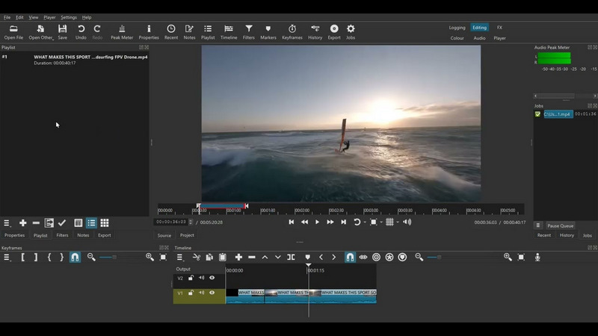Toggle timeline snapping magnet

(350, 257)
